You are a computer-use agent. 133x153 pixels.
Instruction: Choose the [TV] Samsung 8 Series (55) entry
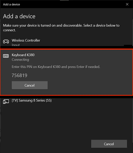32,100
